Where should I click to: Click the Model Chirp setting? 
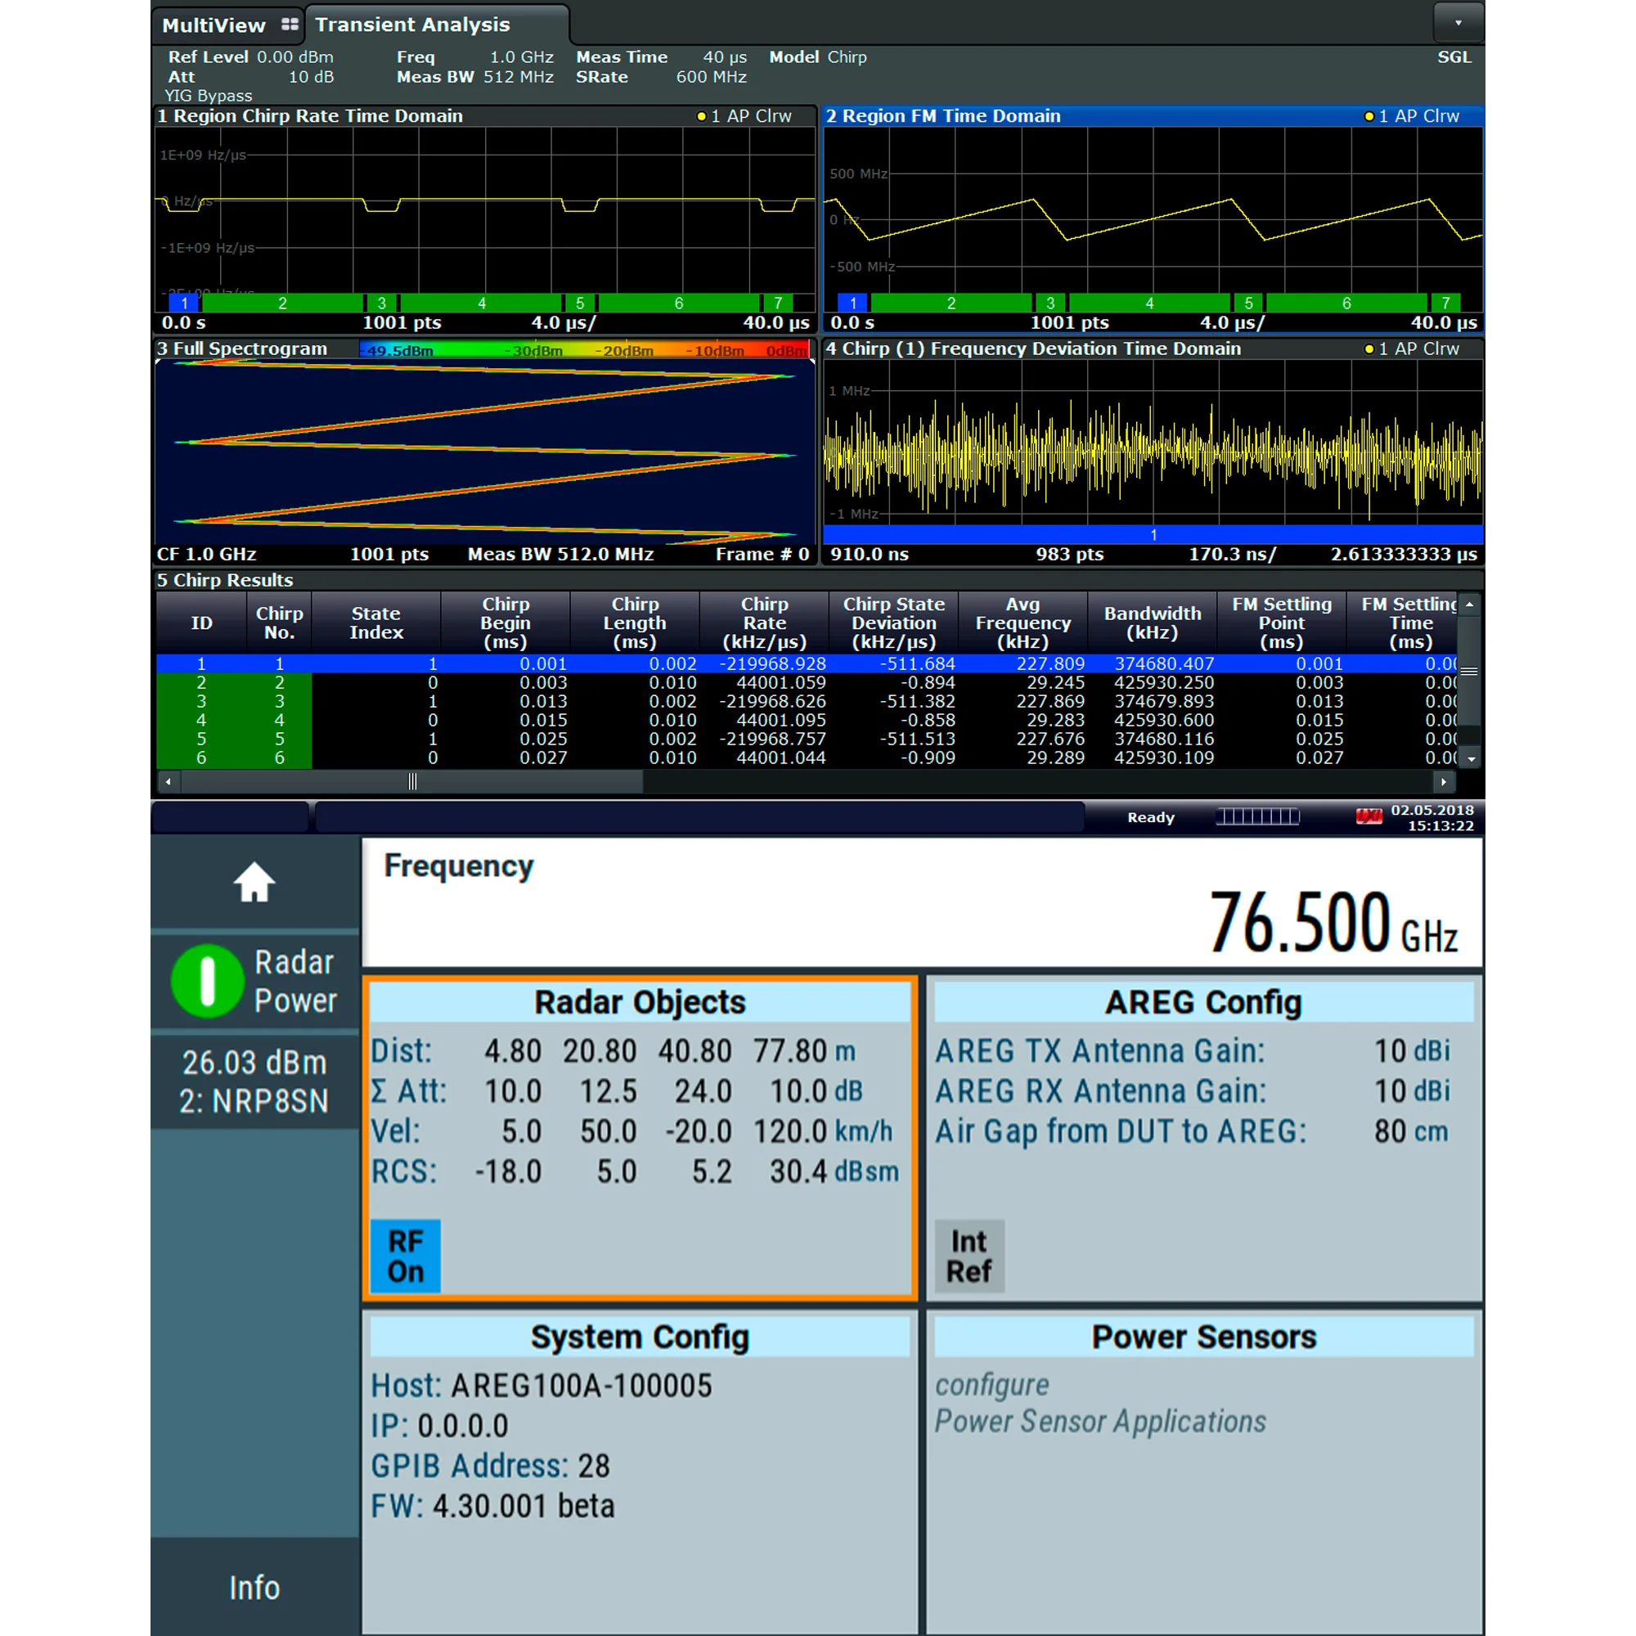pyautogui.click(x=818, y=56)
